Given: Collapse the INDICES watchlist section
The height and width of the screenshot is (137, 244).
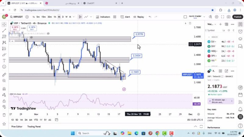Looking at the screenshot, I should [209, 37].
